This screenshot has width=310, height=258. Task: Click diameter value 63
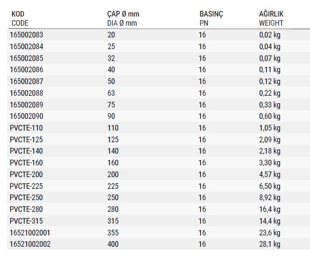click(x=111, y=93)
